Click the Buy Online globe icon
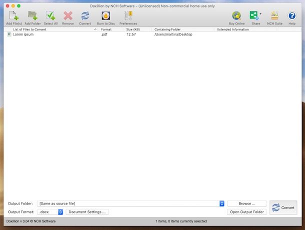305x230 pixels. (x=236, y=16)
